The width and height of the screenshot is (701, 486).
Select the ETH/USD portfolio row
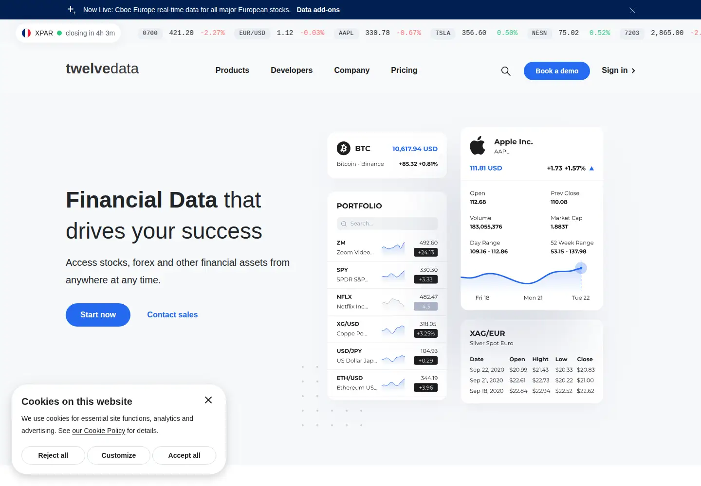coord(387,383)
